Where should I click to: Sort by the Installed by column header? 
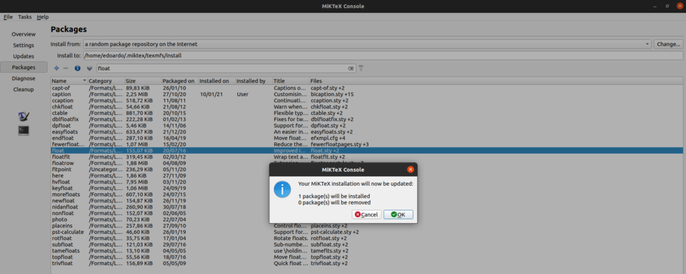pyautogui.click(x=254, y=81)
